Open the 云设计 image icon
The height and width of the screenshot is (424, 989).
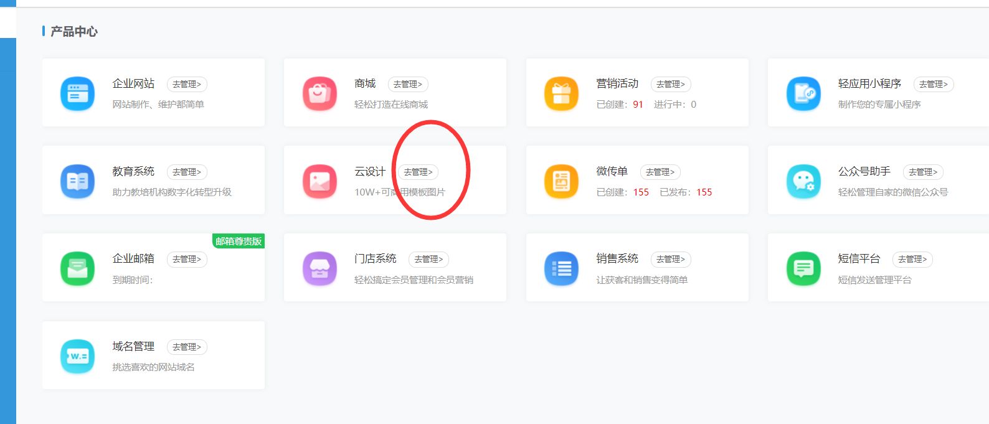pyautogui.click(x=319, y=181)
